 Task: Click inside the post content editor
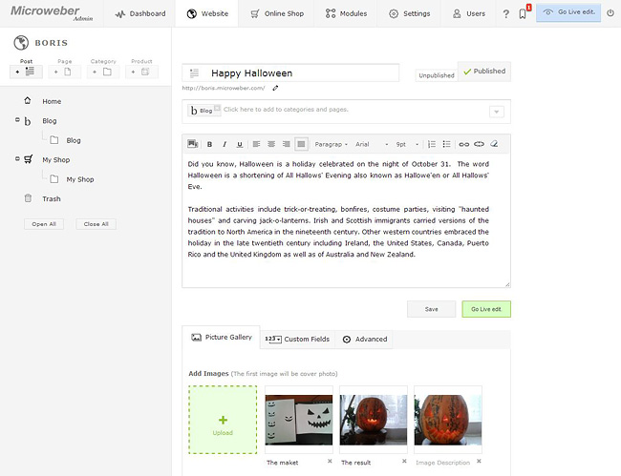(x=346, y=220)
